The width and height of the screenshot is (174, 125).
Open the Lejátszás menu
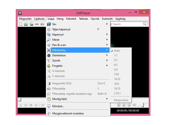pyautogui.click(x=39, y=19)
